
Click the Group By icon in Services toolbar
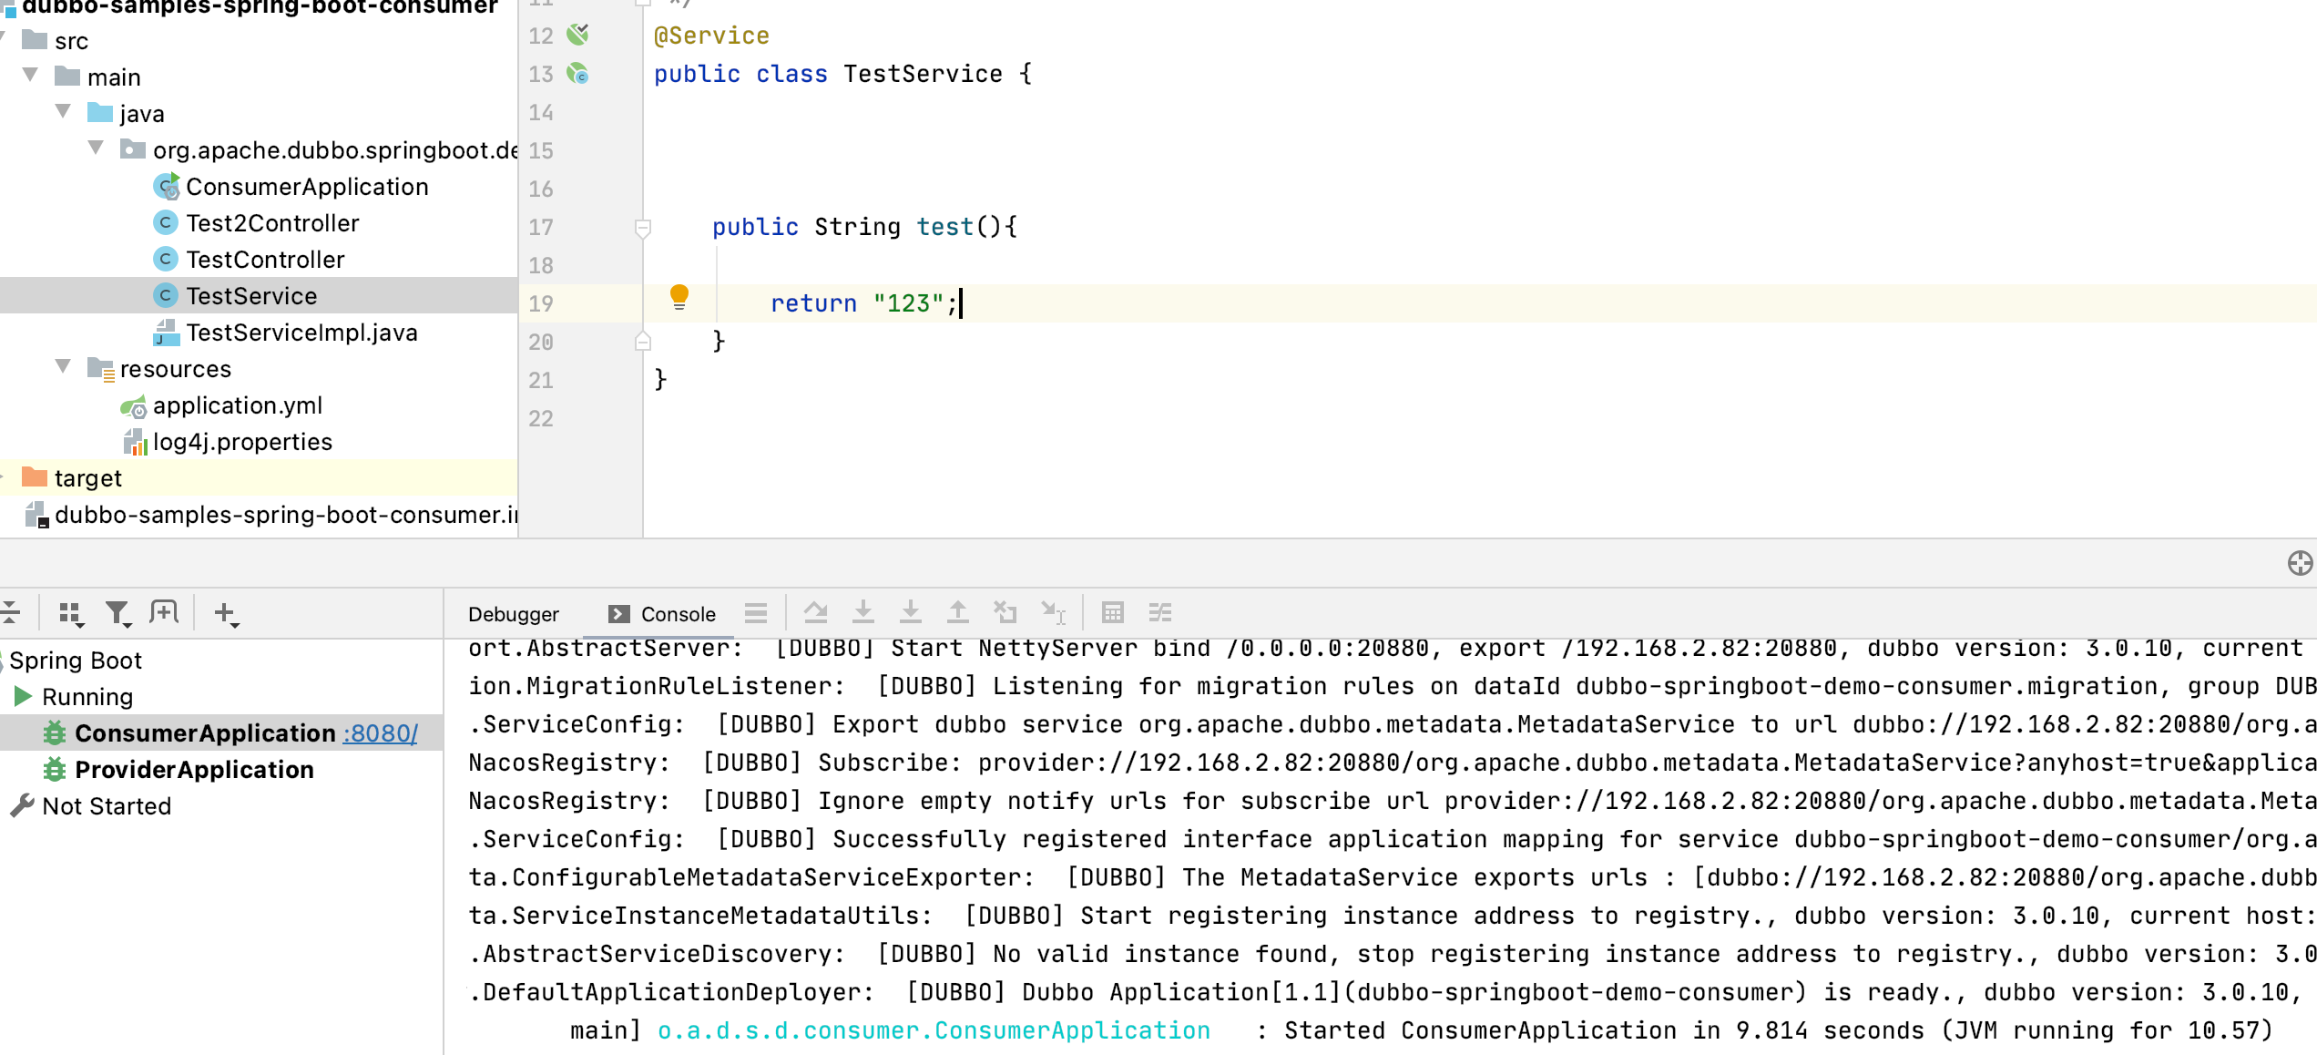click(70, 613)
